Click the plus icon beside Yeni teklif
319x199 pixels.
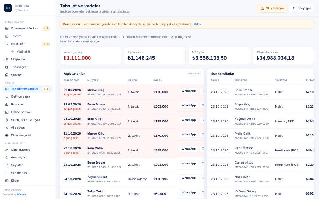coord(13,52)
